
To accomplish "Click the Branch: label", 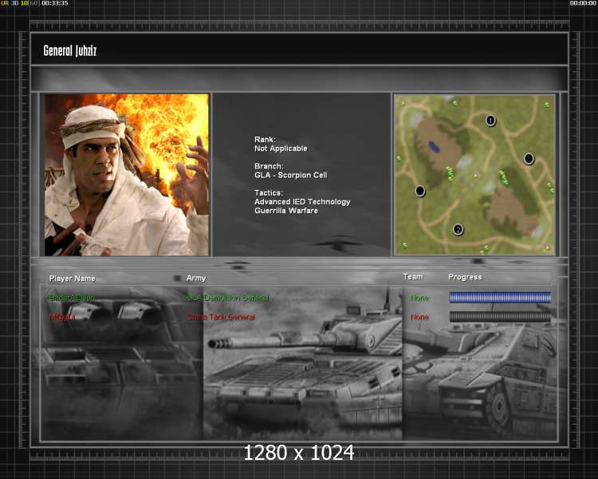I will pyautogui.click(x=269, y=166).
